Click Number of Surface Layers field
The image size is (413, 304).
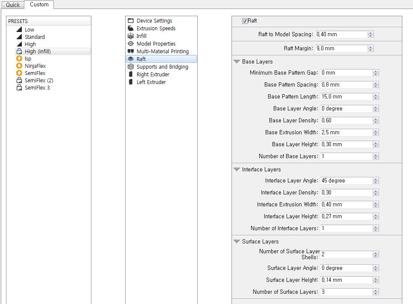click(x=347, y=292)
